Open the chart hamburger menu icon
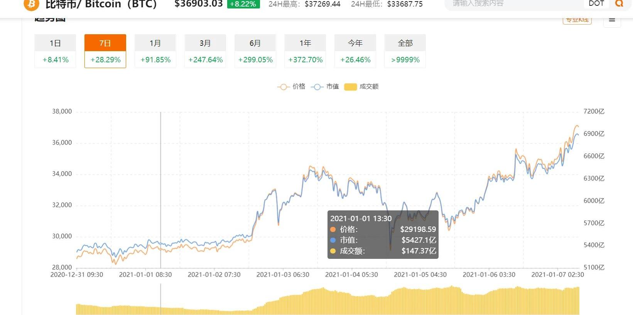The width and height of the screenshot is (633, 315). tap(612, 20)
